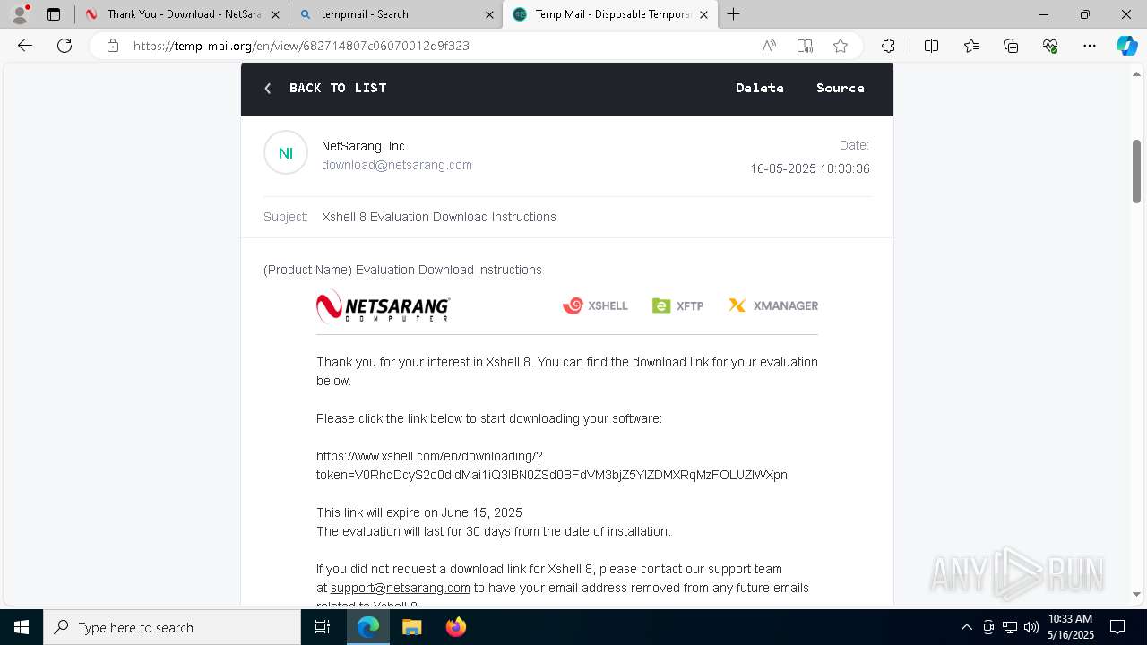Close the tempmail - Search tab
This screenshot has width=1147, height=645.
tap(489, 14)
